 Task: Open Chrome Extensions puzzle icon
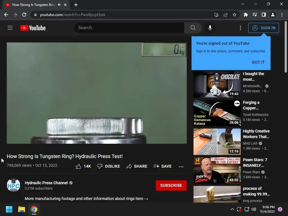246,15
